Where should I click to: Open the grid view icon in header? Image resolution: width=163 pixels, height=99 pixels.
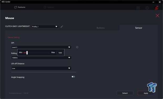pyautogui.click(x=138, y=8)
